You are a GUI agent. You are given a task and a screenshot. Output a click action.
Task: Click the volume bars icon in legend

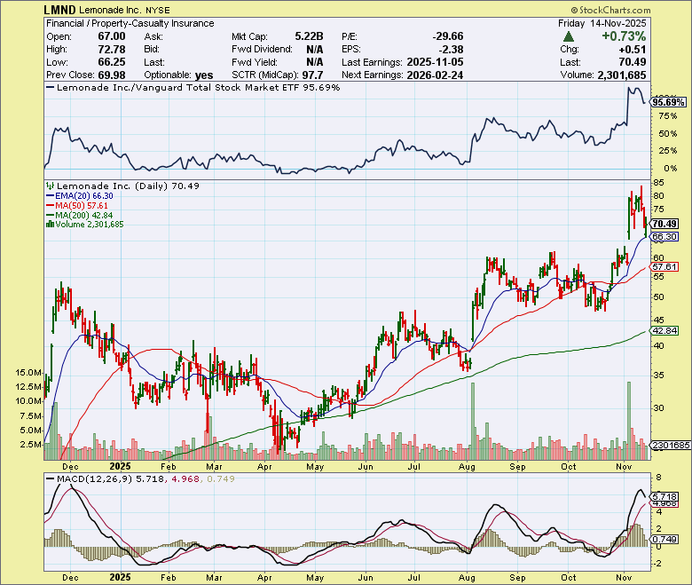(x=50, y=225)
